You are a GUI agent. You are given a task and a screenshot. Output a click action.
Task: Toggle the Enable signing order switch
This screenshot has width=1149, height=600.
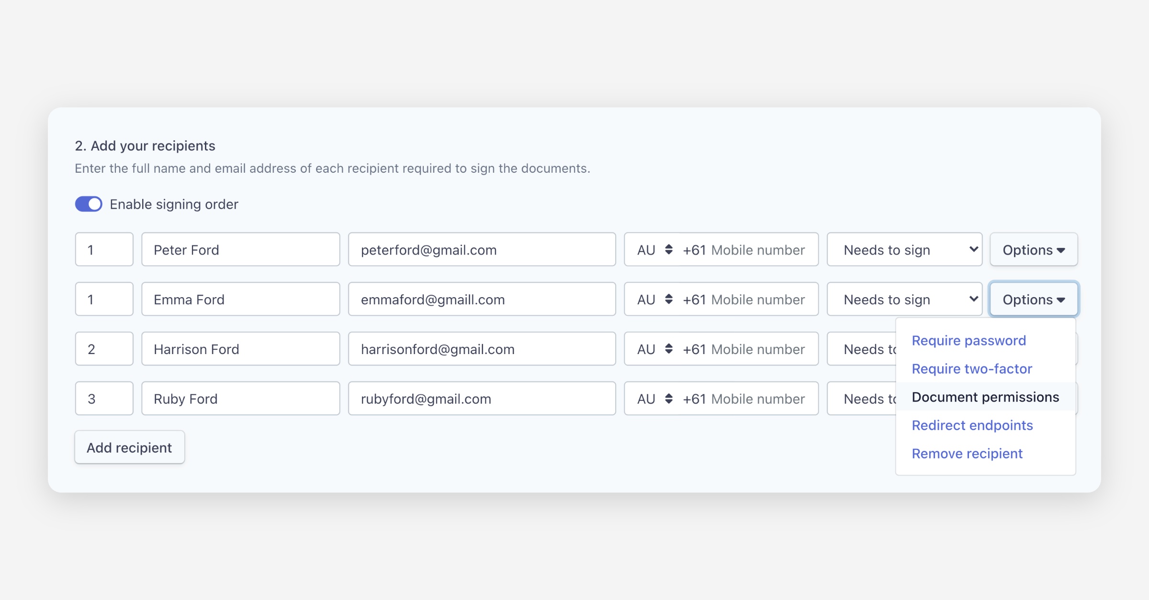(89, 204)
